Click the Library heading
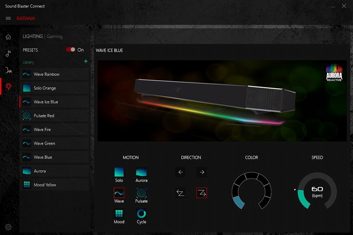 click(x=28, y=62)
